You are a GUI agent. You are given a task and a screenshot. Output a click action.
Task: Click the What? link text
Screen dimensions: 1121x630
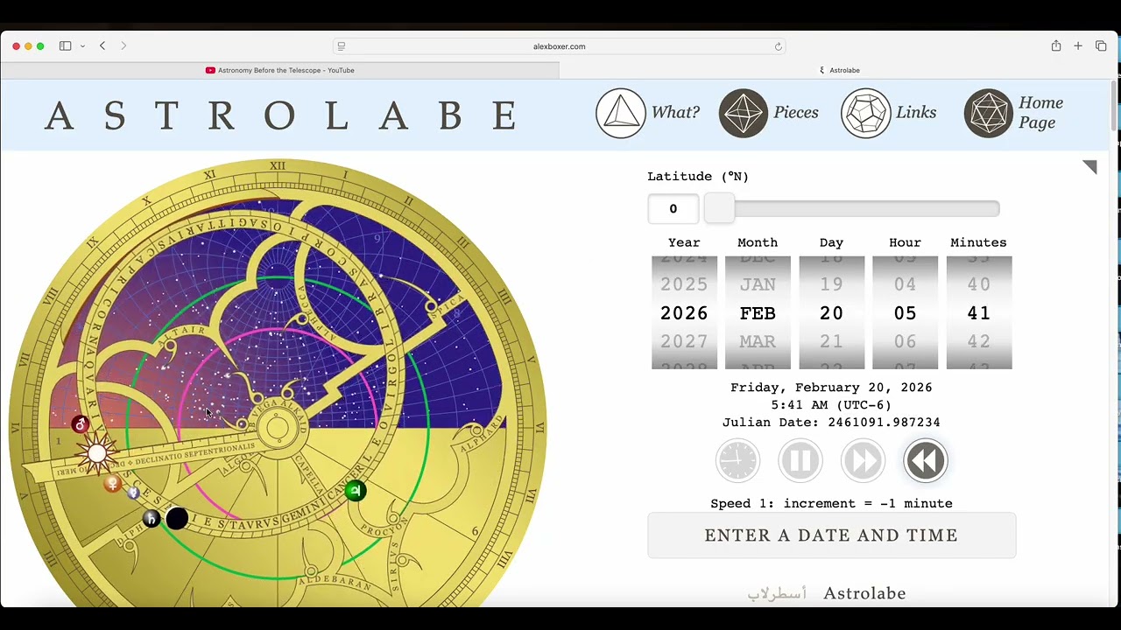(x=675, y=113)
